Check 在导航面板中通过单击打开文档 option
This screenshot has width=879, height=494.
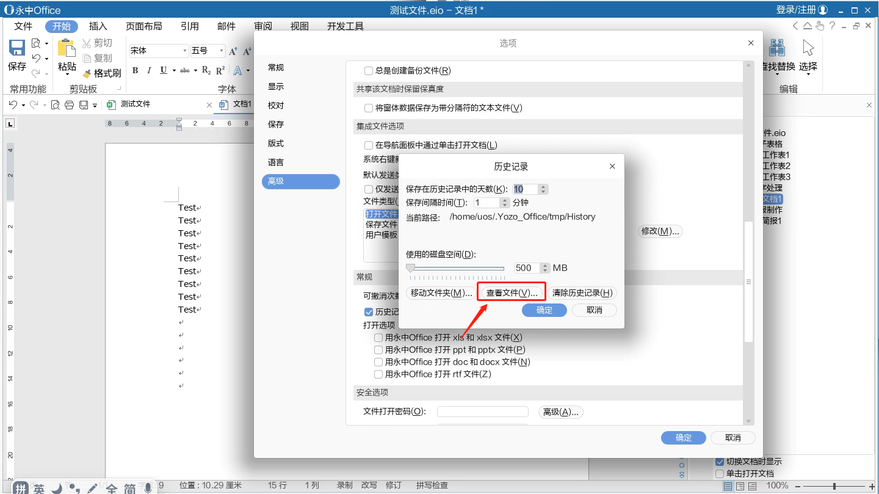coord(369,145)
